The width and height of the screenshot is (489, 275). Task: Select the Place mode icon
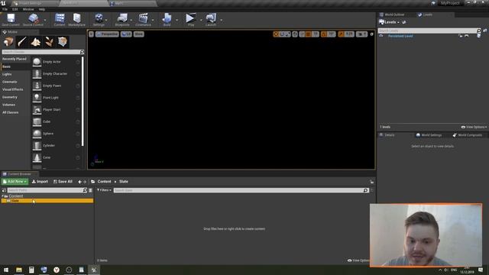8,42
